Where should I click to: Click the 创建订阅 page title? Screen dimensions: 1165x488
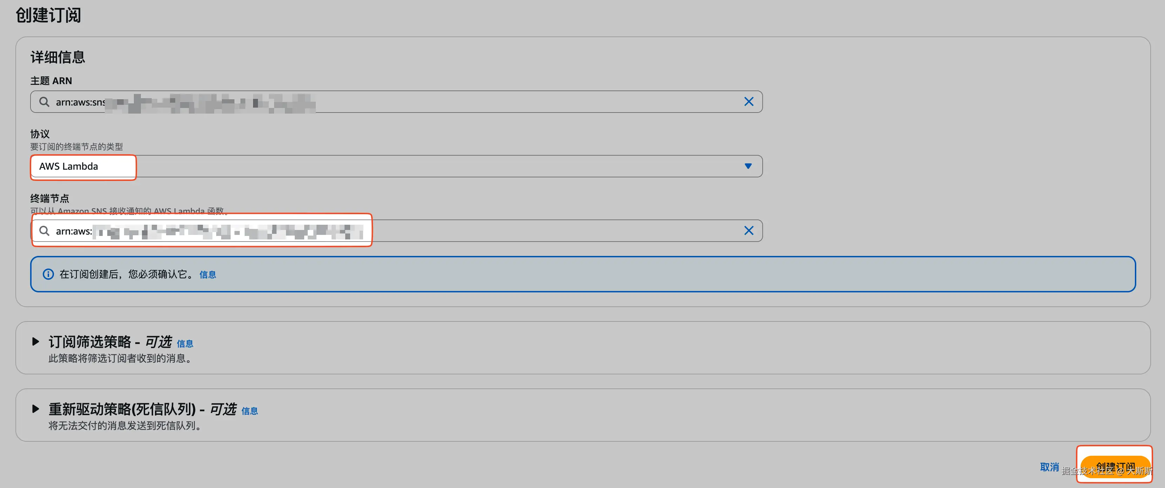coord(48,15)
